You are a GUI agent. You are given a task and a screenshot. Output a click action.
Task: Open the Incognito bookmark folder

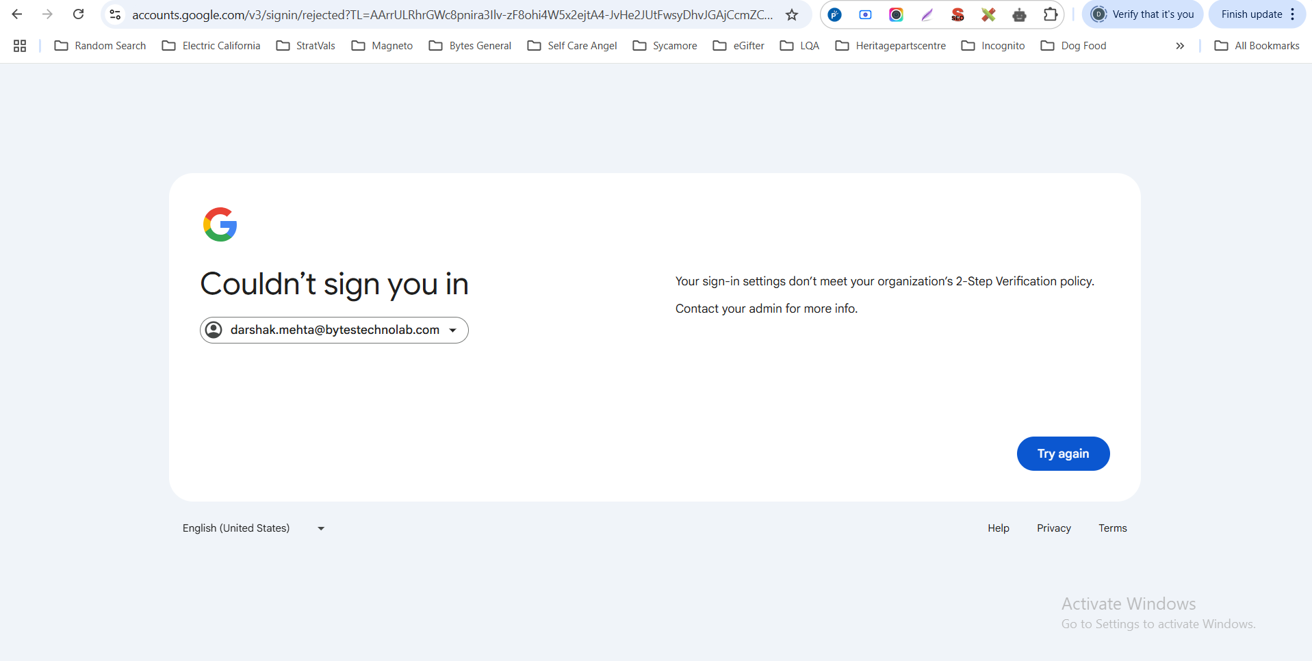pos(994,46)
